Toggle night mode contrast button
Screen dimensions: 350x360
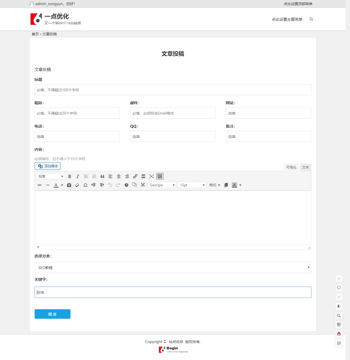[339, 306]
